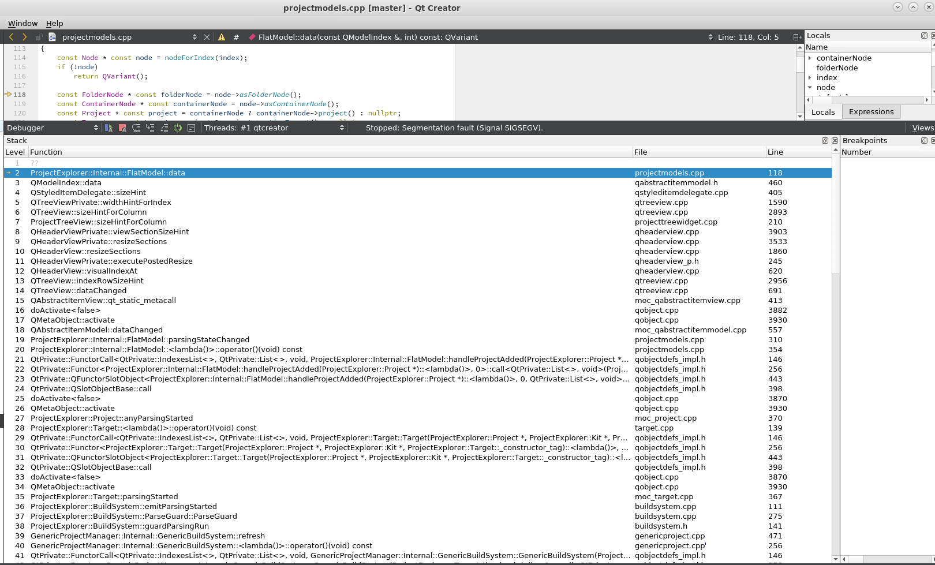Viewport: 935px width, 565px height.
Task: Select the QTreeView::dataChanged stack frame
Action: coord(78,291)
